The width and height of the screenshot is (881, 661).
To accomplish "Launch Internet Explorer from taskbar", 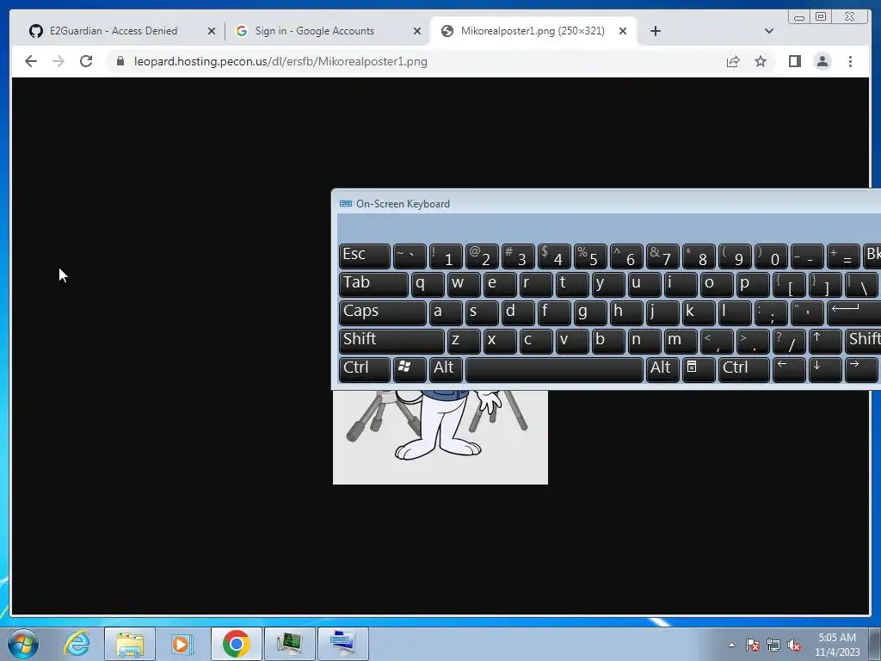I will [77, 644].
